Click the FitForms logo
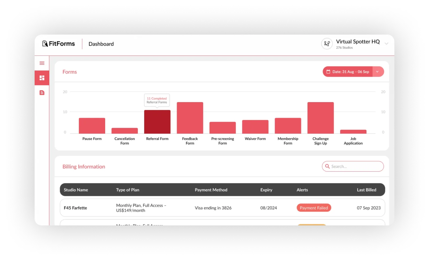The image size is (429, 260). [58, 44]
